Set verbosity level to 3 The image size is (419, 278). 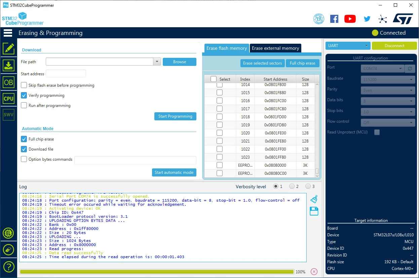[x=308, y=187]
